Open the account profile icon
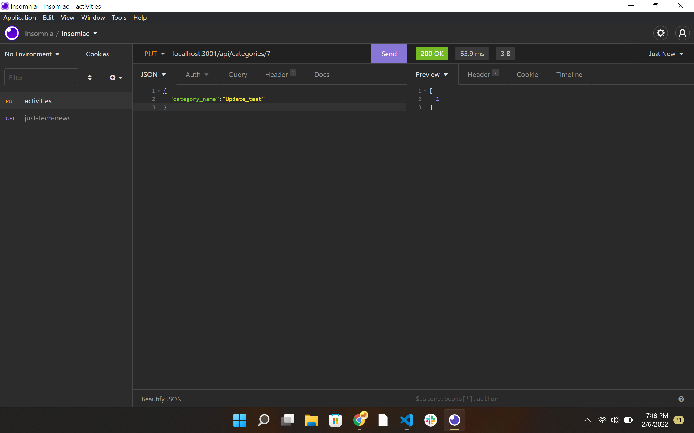Screen dimensions: 694x433 [x=682, y=33]
